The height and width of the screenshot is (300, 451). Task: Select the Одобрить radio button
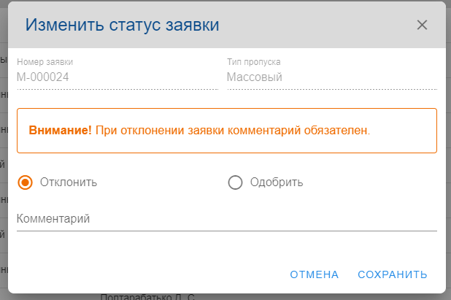click(x=235, y=182)
